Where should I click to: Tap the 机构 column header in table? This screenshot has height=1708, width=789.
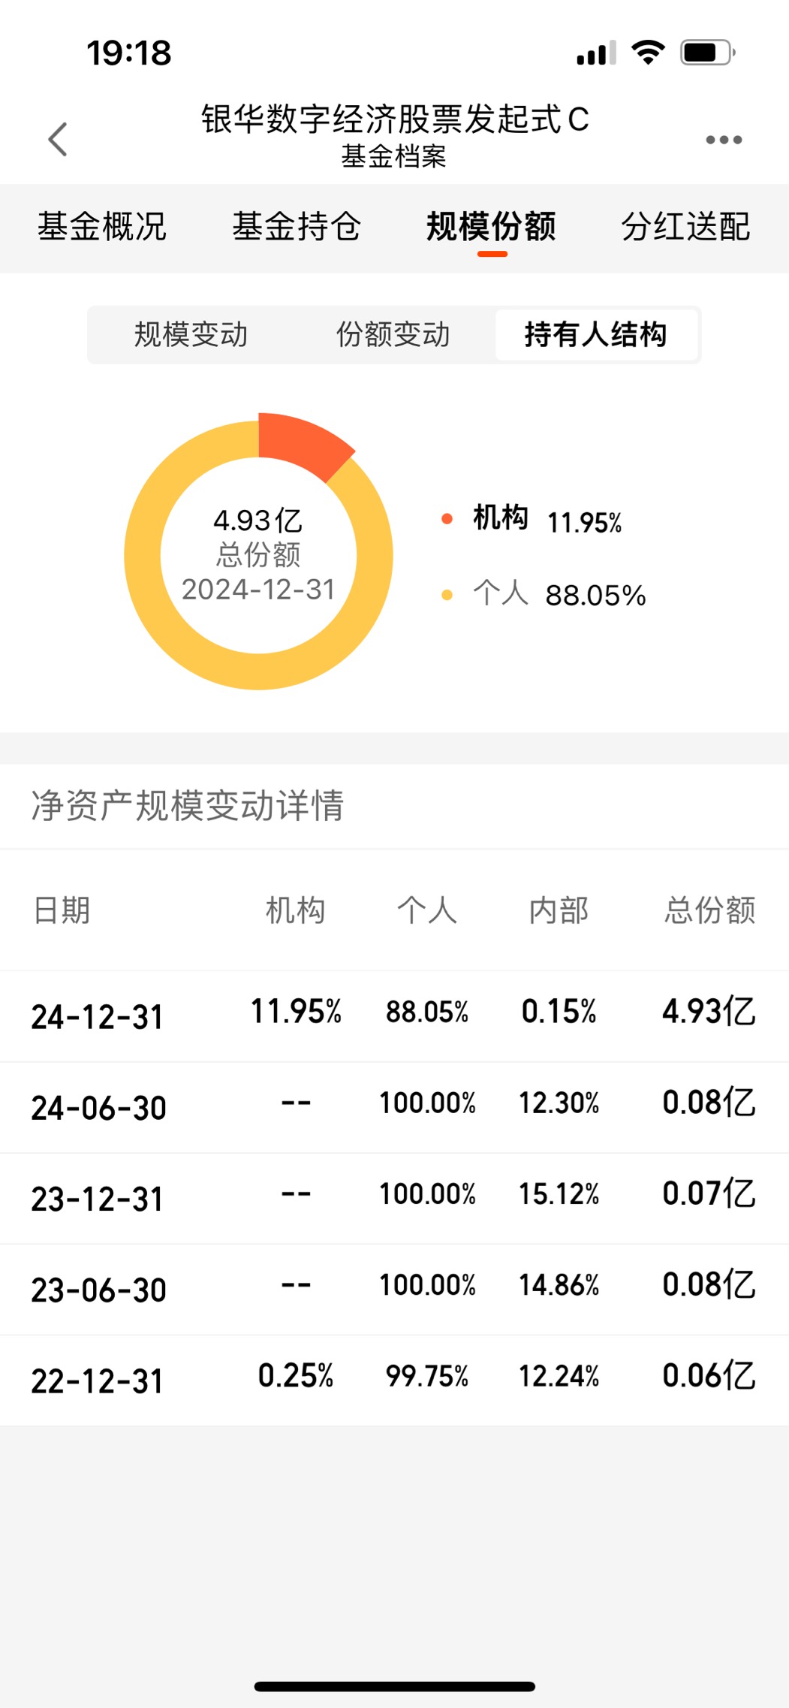click(x=296, y=910)
